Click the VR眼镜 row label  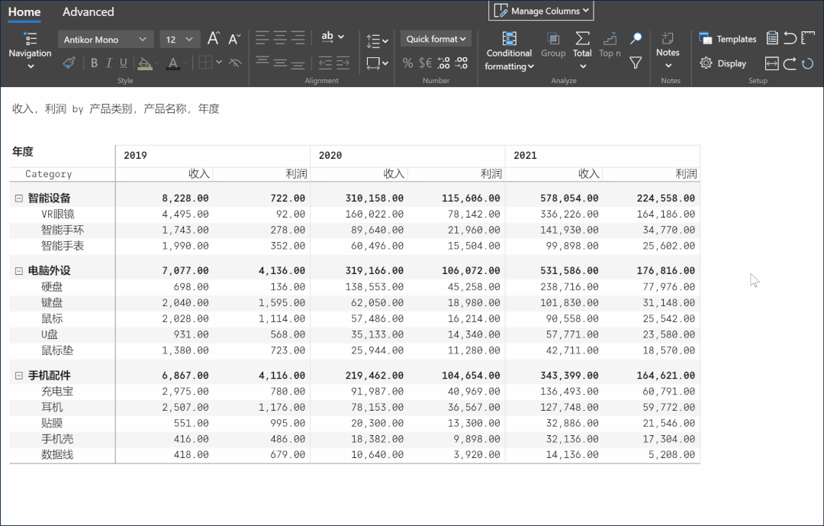[x=58, y=214]
